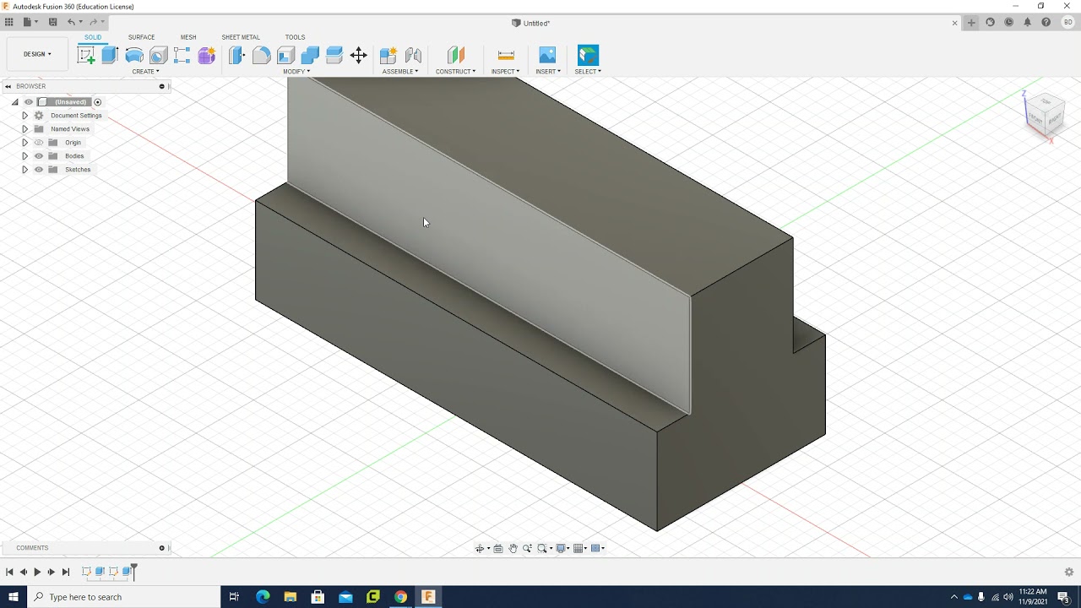This screenshot has width=1081, height=608.
Task: Open the Grid and Snaps dropdown
Action: point(580,548)
